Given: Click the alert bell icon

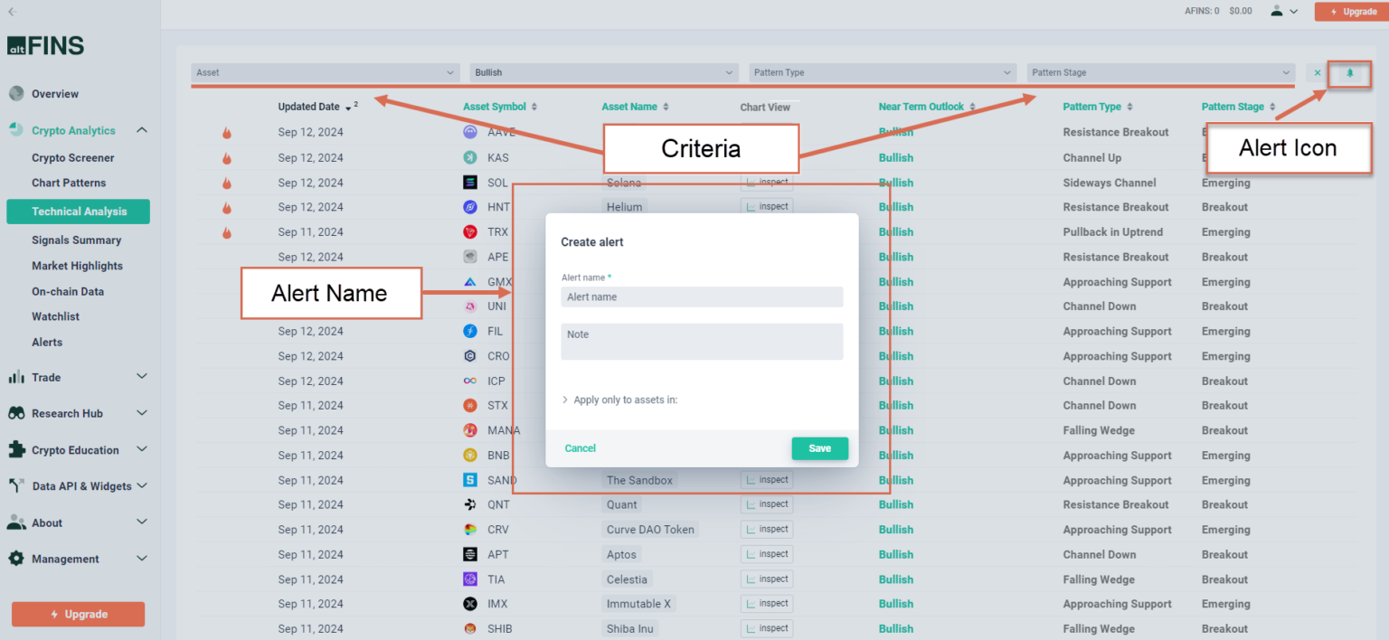Looking at the screenshot, I should coord(1349,73).
